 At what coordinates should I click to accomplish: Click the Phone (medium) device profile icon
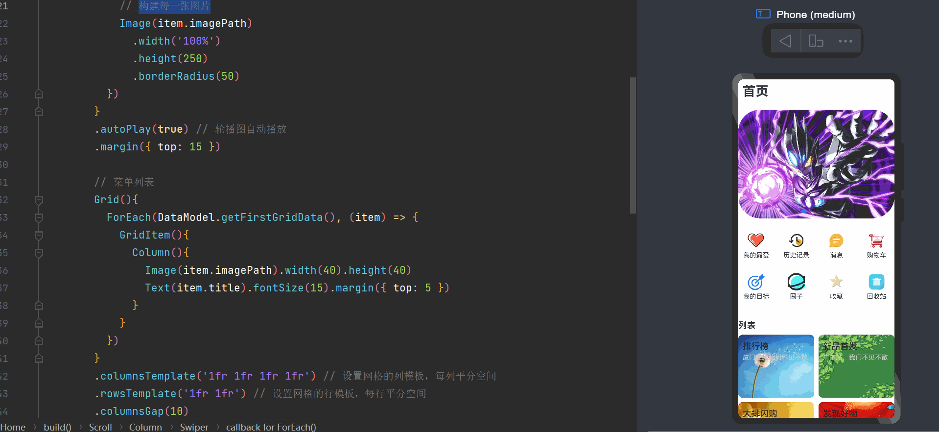763,14
